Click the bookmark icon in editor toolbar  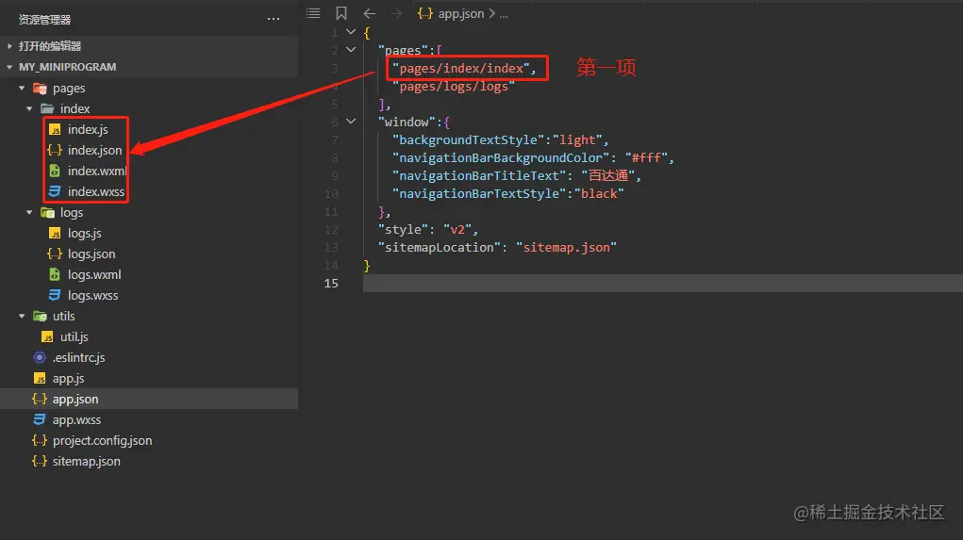[x=341, y=13]
